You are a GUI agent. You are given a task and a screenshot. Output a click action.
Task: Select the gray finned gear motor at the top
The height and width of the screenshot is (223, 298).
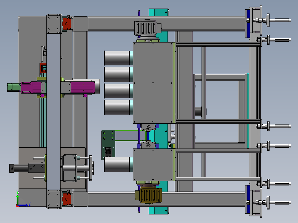coord(148,28)
